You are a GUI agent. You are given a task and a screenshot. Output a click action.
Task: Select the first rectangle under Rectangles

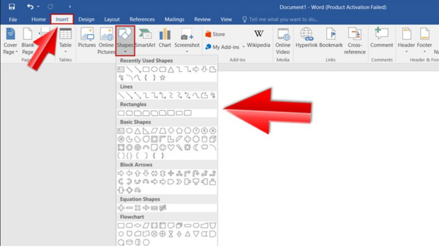tap(121, 113)
